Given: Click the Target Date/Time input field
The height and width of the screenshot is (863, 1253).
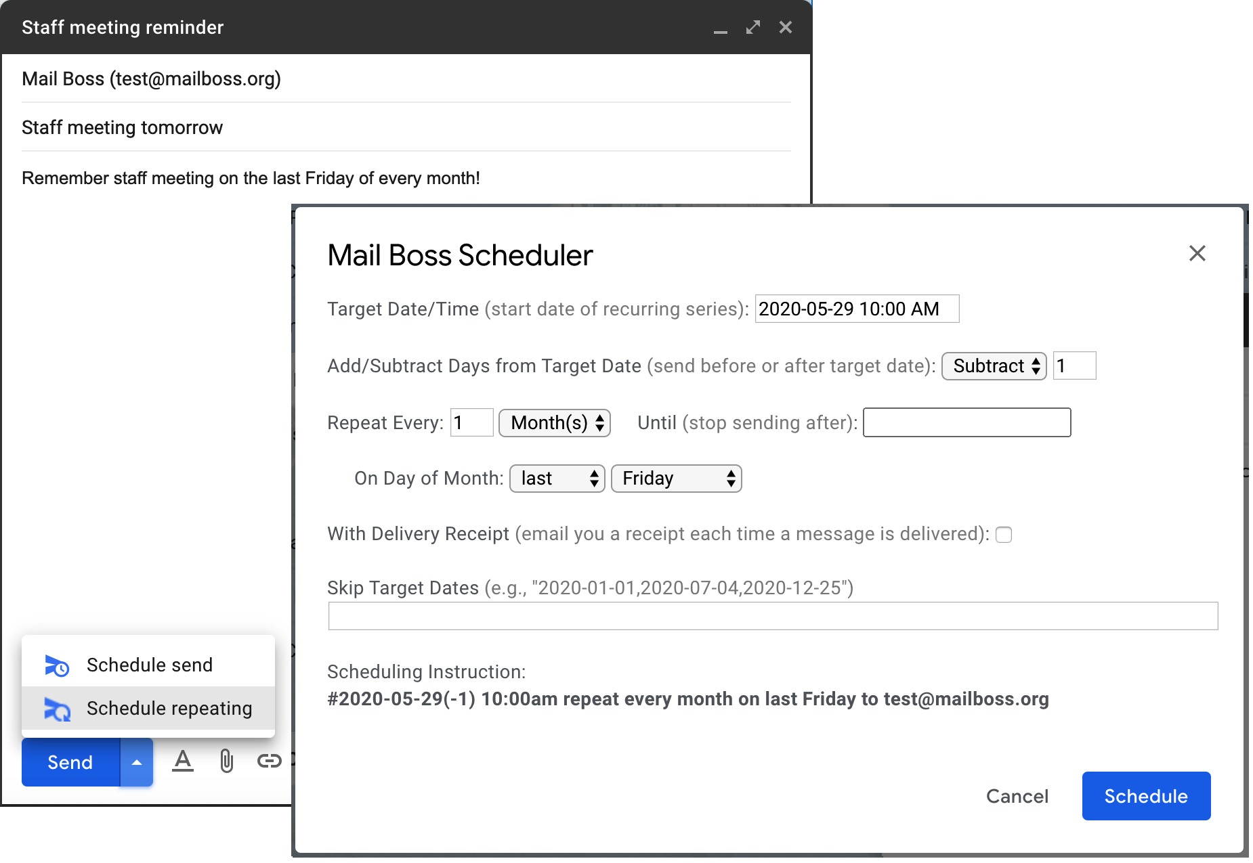Looking at the screenshot, I should click(857, 309).
